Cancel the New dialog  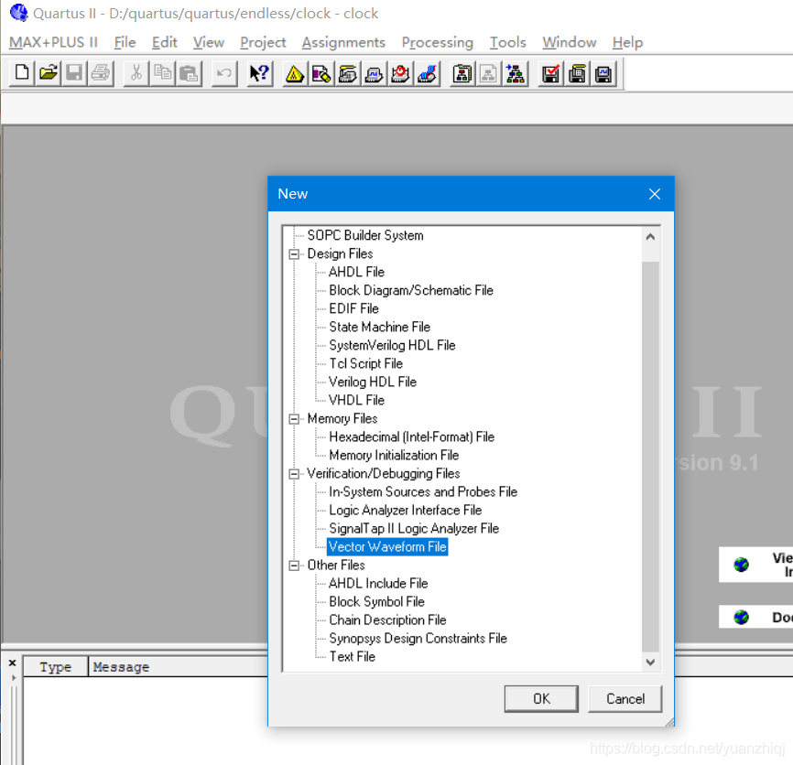(625, 699)
